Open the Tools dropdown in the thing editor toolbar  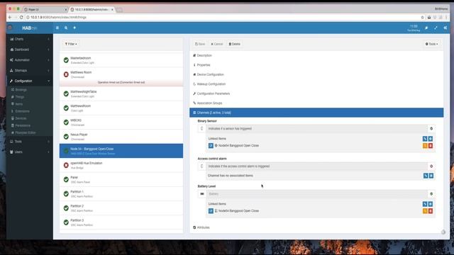click(x=431, y=44)
